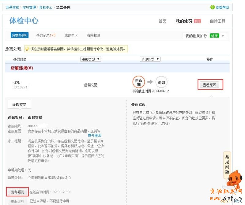The image size is (245, 205).
Task: Open the 常见问题 side tab
Action: (x=227, y=163)
